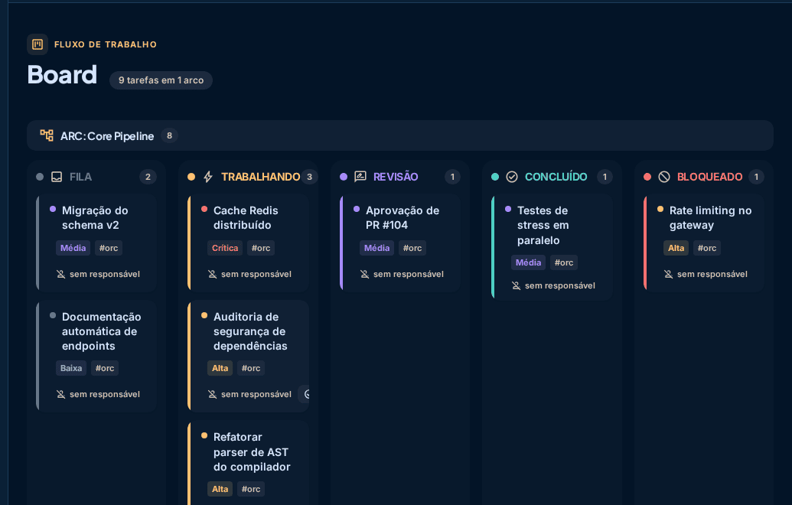Click the orange status dot on Rate limiting no gateway
792x505 pixels.
point(660,209)
